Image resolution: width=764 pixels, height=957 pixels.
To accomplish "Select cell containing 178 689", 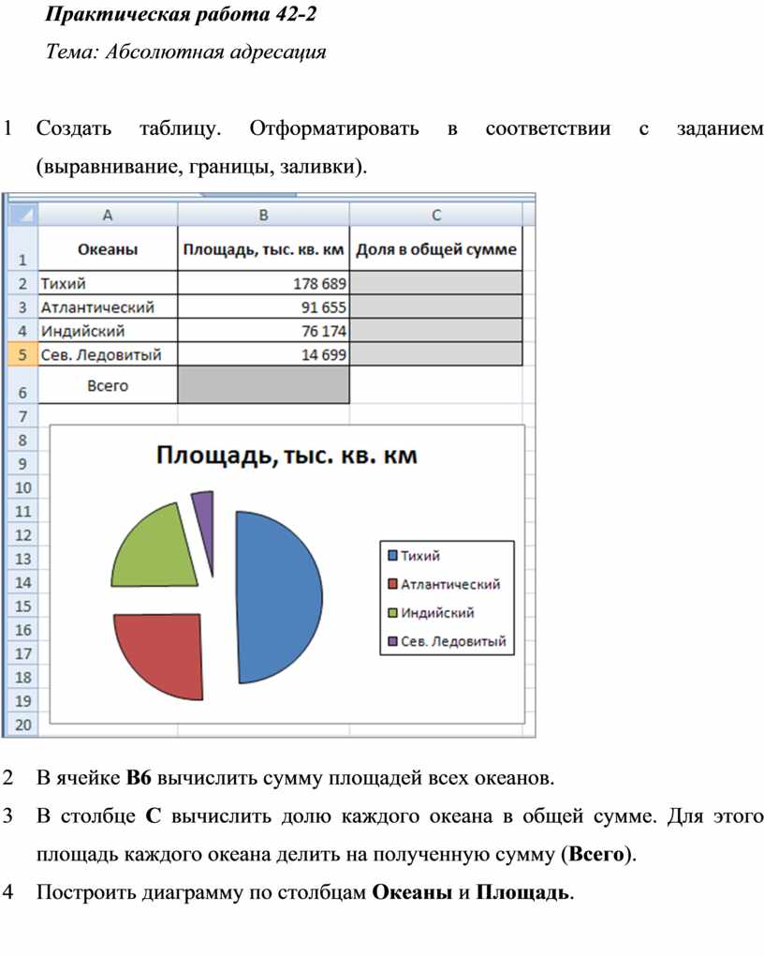I will coord(263,283).
